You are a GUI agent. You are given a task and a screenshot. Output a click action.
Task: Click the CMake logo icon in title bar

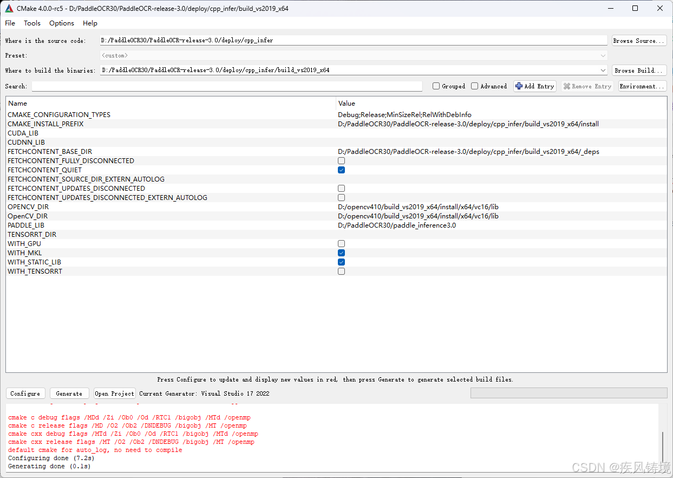[9, 8]
